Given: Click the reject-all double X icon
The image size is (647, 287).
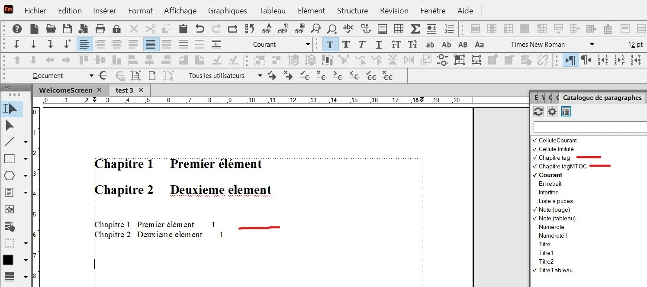Looking at the screenshot, I should [x=387, y=76].
